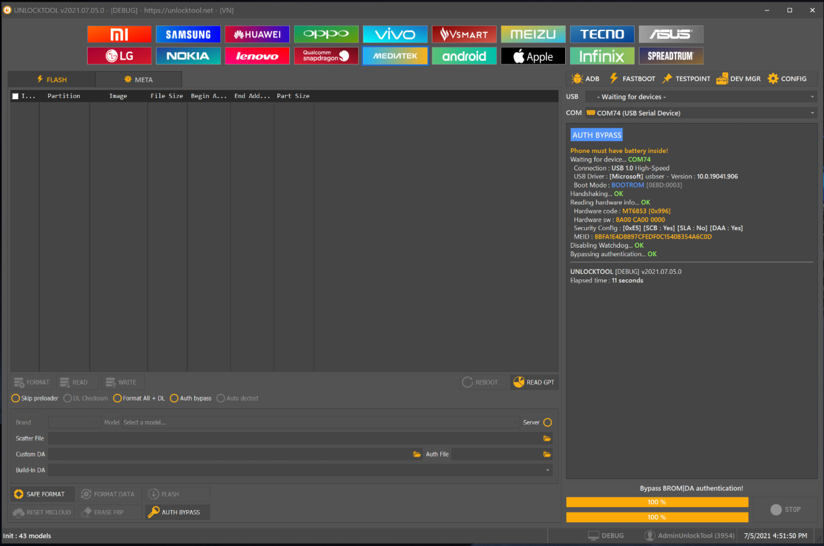
Task: Open ADB tools
Action: point(585,79)
